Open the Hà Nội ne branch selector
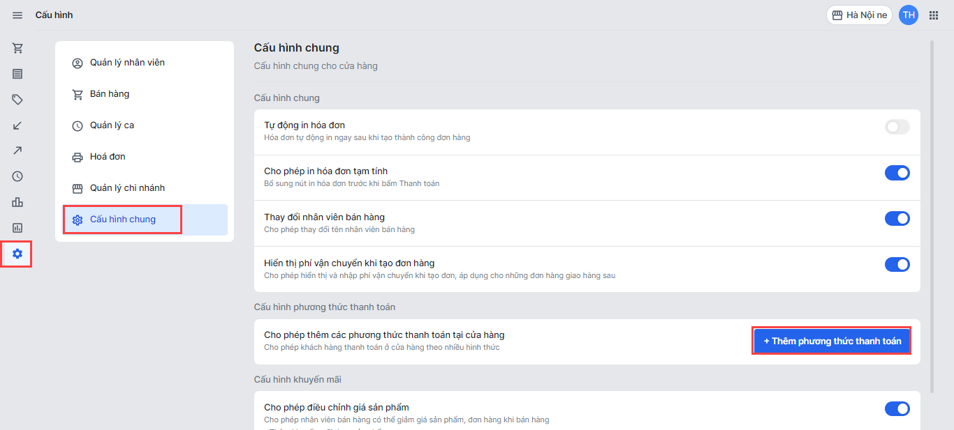The width and height of the screenshot is (954, 430). tap(859, 15)
